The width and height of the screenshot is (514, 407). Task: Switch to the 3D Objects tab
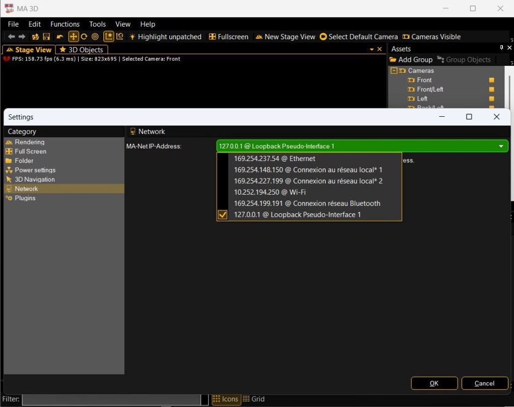(82, 50)
